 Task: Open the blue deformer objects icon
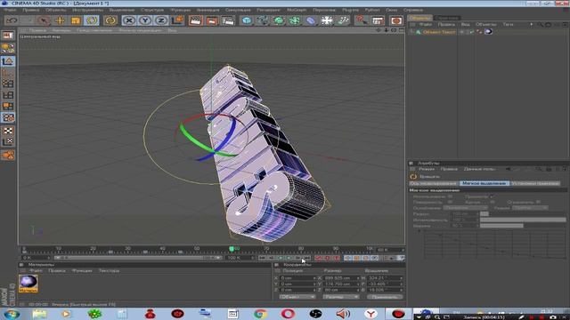[x=311, y=20]
